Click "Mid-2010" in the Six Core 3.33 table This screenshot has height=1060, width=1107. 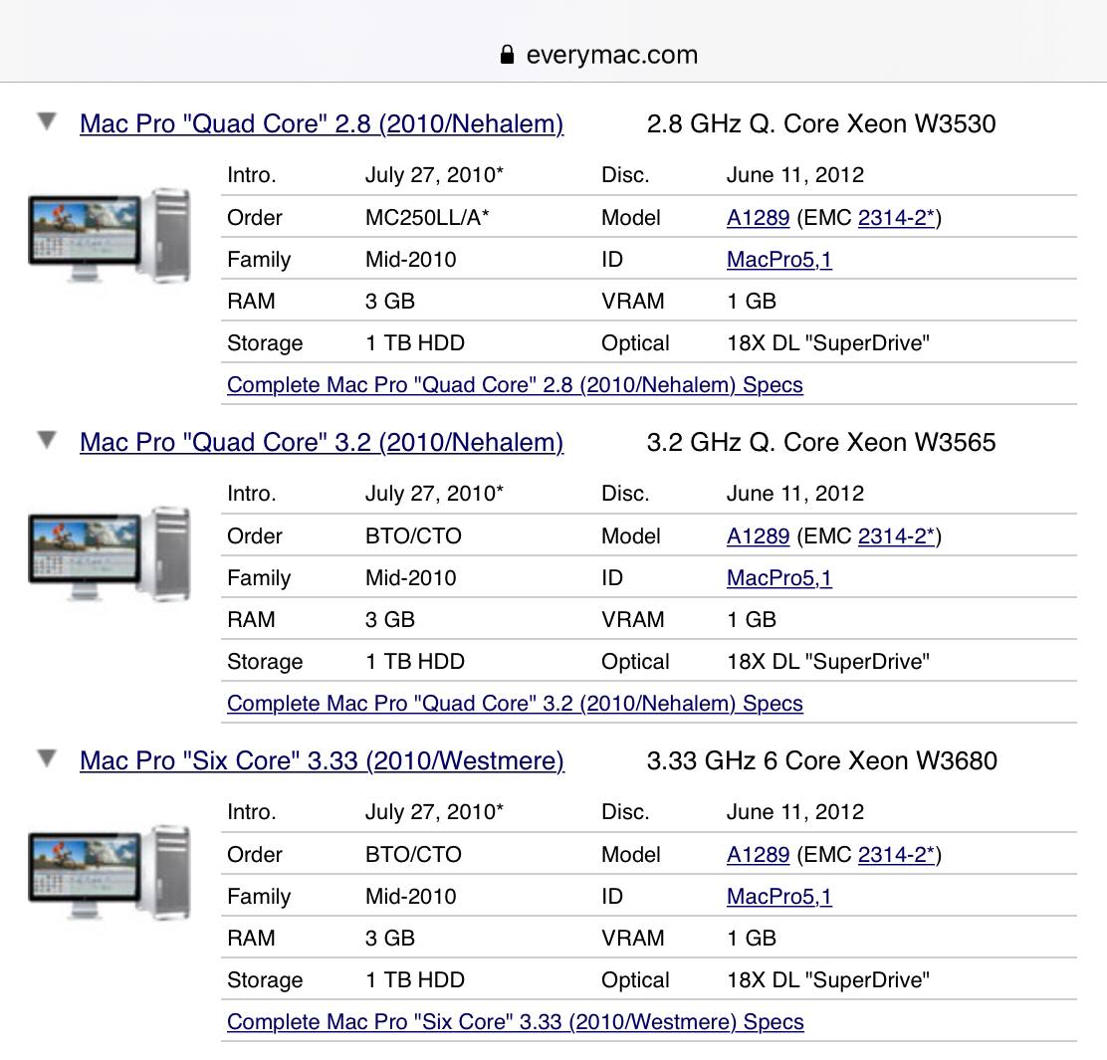tap(411, 896)
